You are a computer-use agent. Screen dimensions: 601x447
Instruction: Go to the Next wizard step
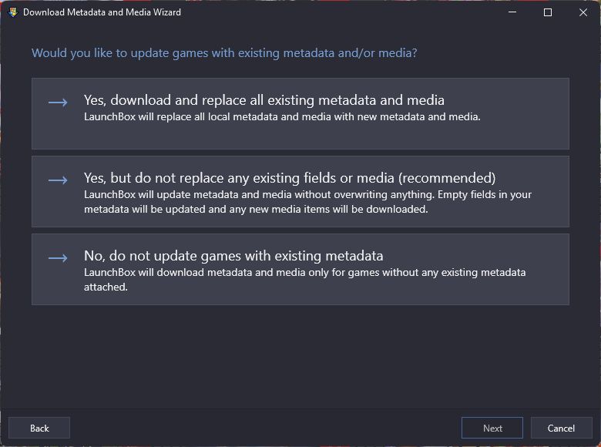click(x=492, y=428)
